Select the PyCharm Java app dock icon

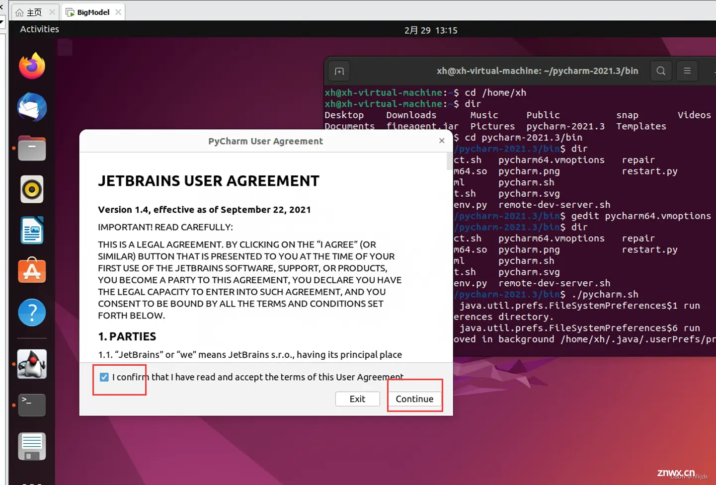point(32,364)
